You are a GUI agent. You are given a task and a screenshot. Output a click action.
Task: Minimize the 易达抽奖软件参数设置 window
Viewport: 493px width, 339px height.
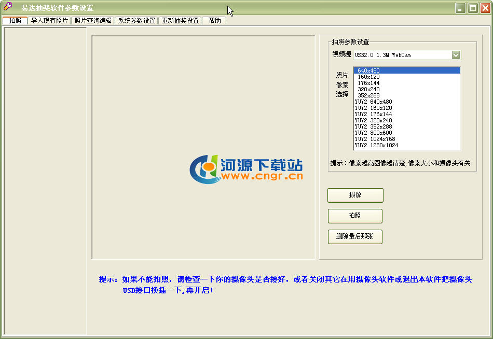(460, 8)
